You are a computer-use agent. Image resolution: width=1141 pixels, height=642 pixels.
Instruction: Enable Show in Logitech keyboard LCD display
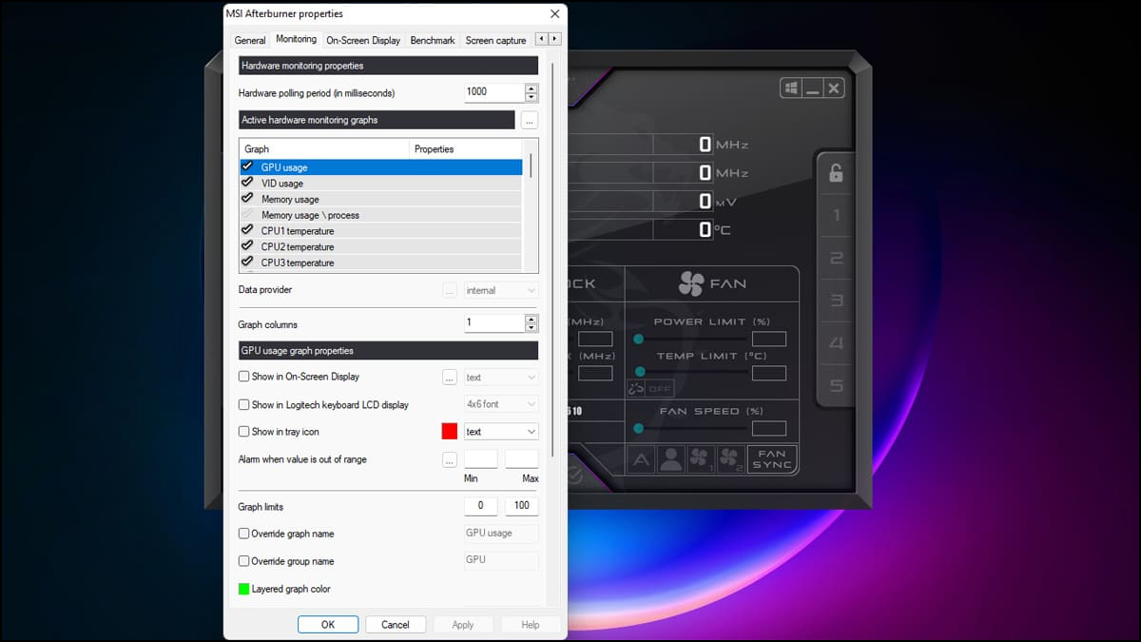[244, 404]
